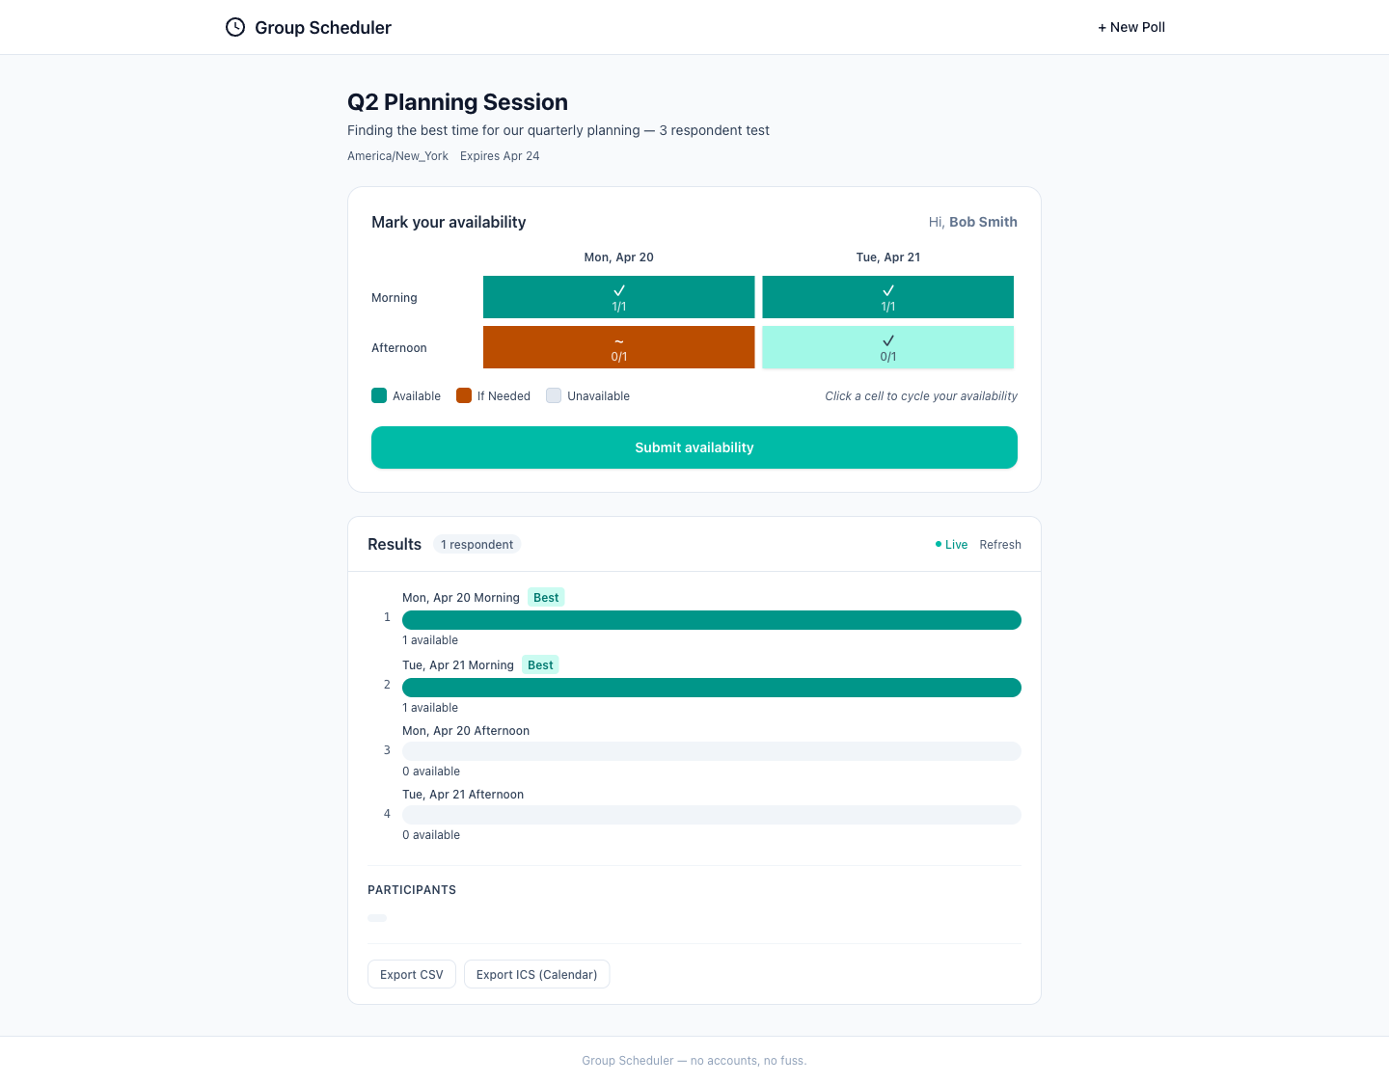Screen dimensions: 1389x1083
Task: Open the Group Scheduler home title link
Action: pyautogui.click(x=322, y=27)
